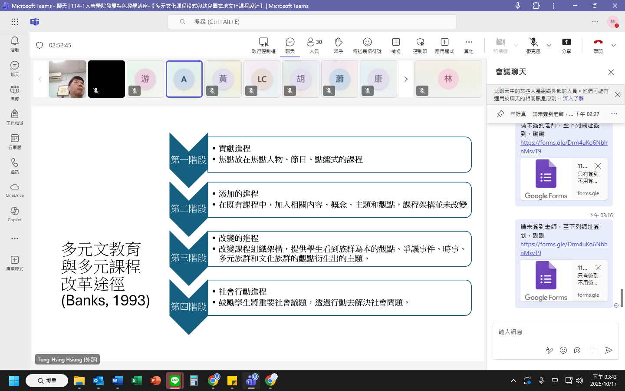
Task: Open the Copilot app in sidebar
Action: (15, 214)
